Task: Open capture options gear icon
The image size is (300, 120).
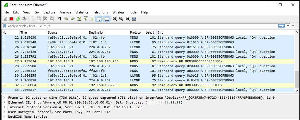Action: click(24, 19)
